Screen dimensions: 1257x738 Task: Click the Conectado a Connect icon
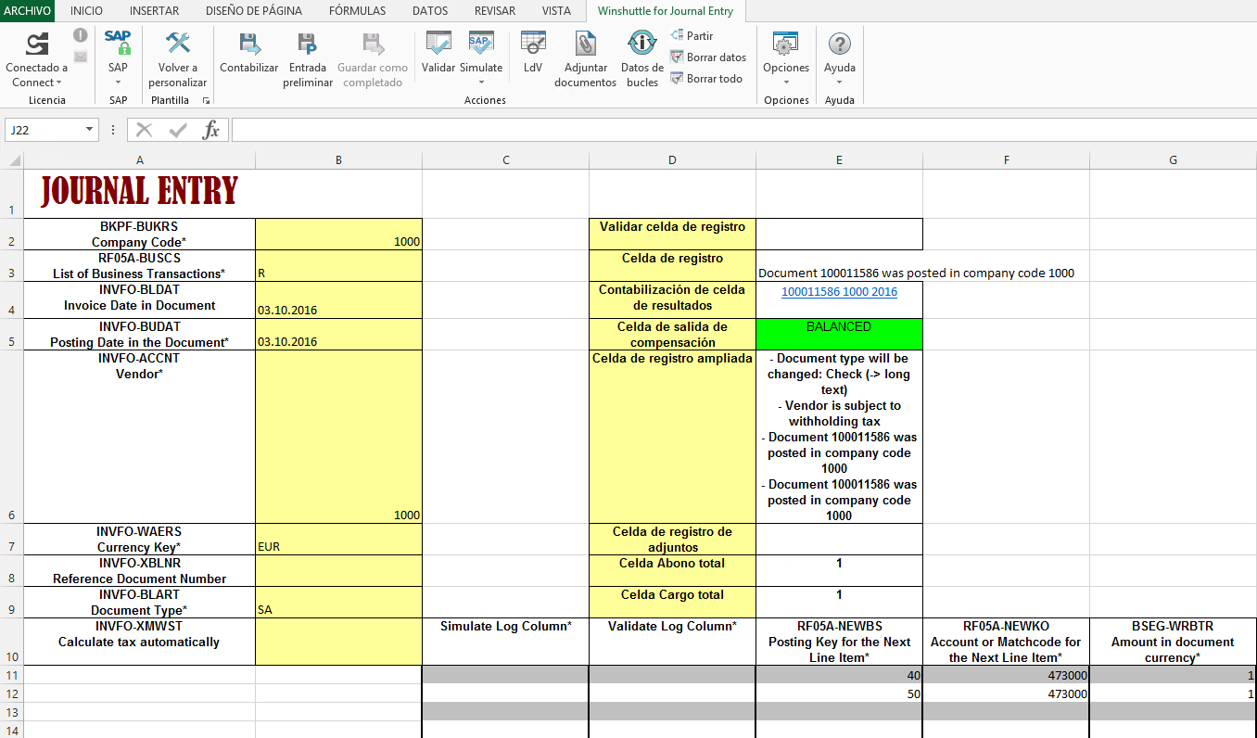[x=37, y=44]
